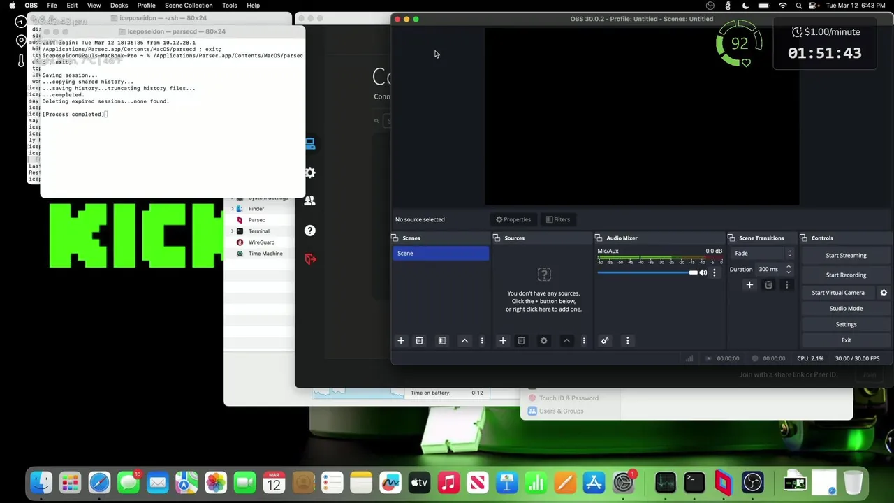
Task: Select the WireGuard row in the app list
Action: (x=259, y=242)
